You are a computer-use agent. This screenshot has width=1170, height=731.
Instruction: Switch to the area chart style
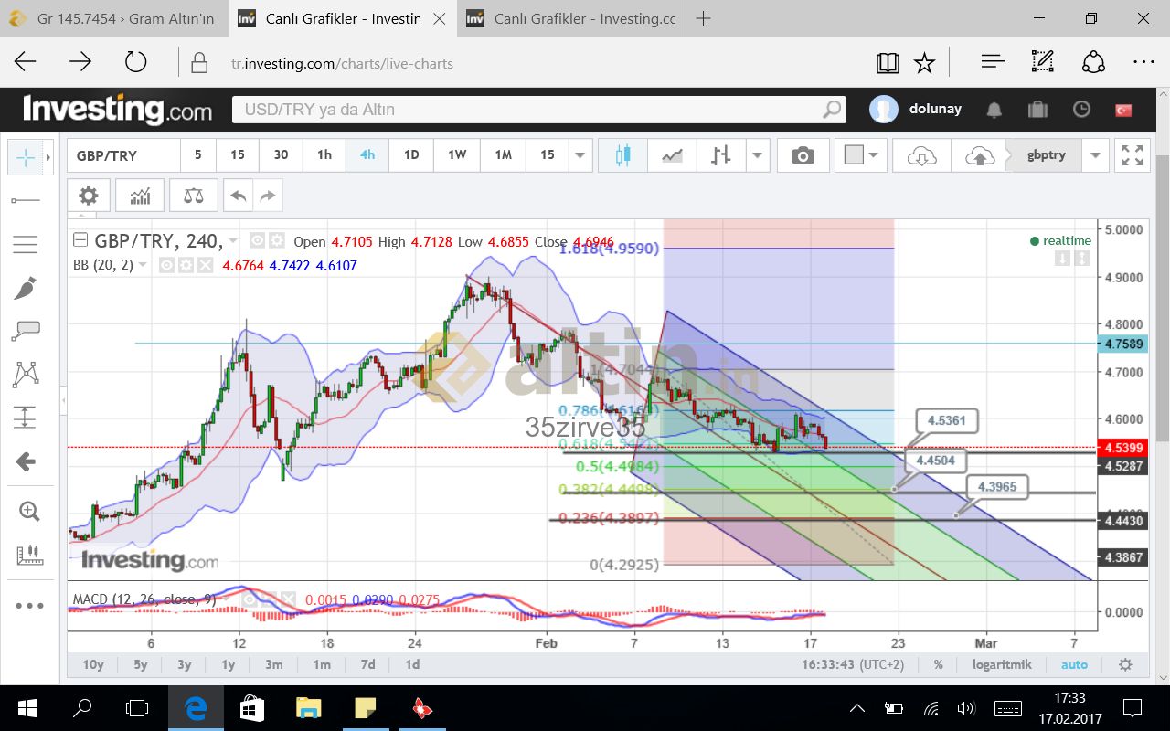point(672,156)
